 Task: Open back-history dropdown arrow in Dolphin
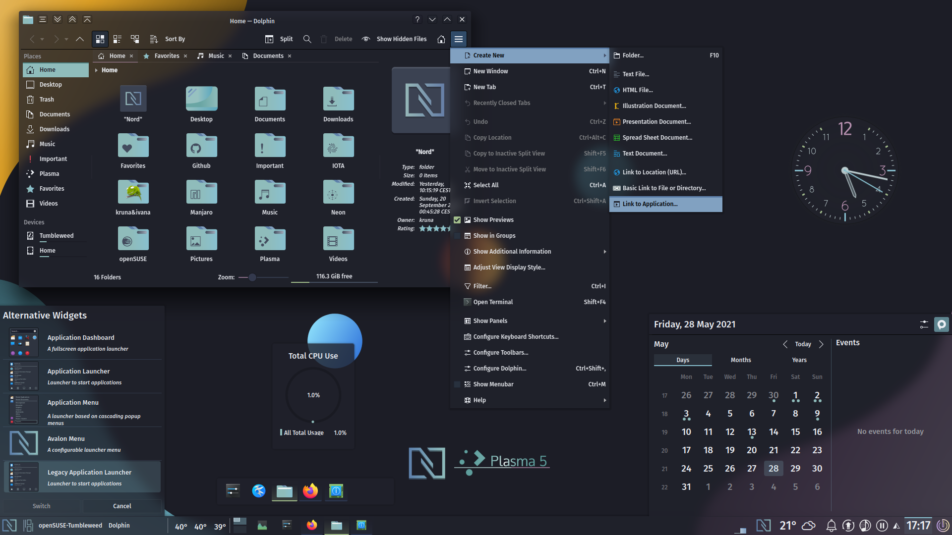(42, 39)
